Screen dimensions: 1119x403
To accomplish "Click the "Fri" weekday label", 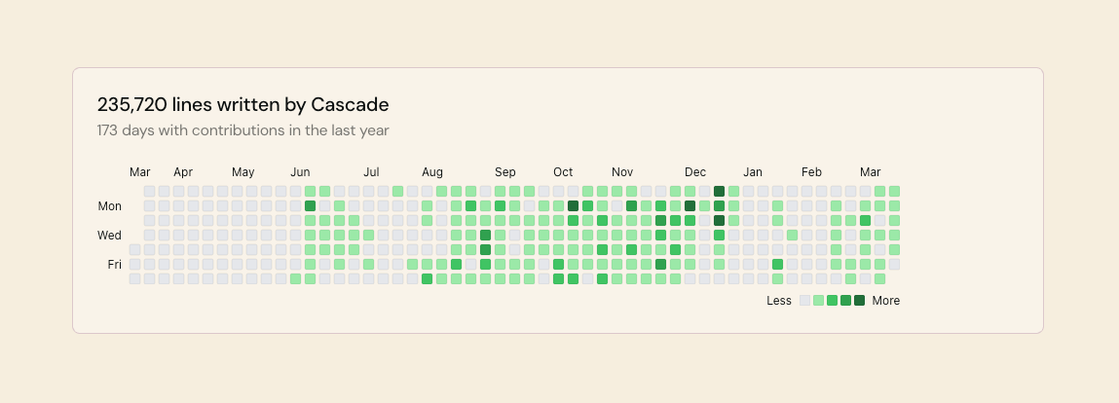I will click(115, 265).
